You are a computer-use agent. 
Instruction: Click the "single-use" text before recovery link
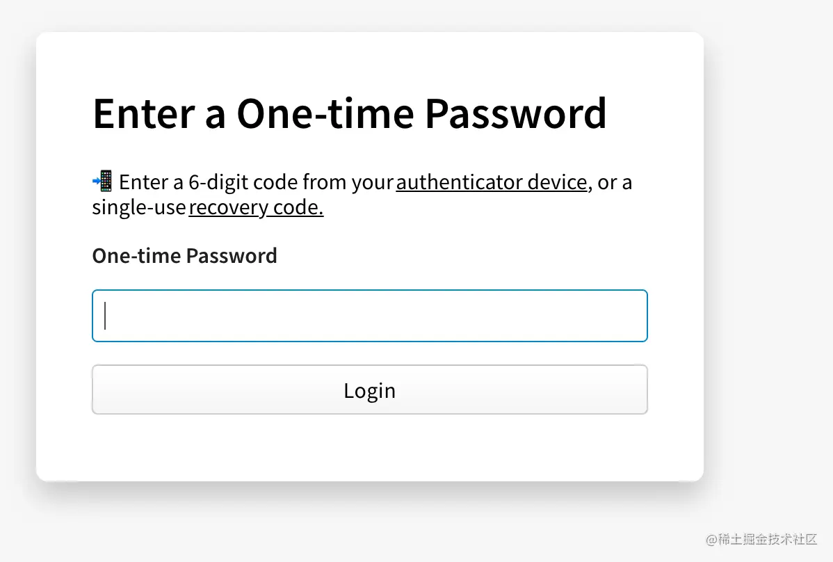(138, 207)
